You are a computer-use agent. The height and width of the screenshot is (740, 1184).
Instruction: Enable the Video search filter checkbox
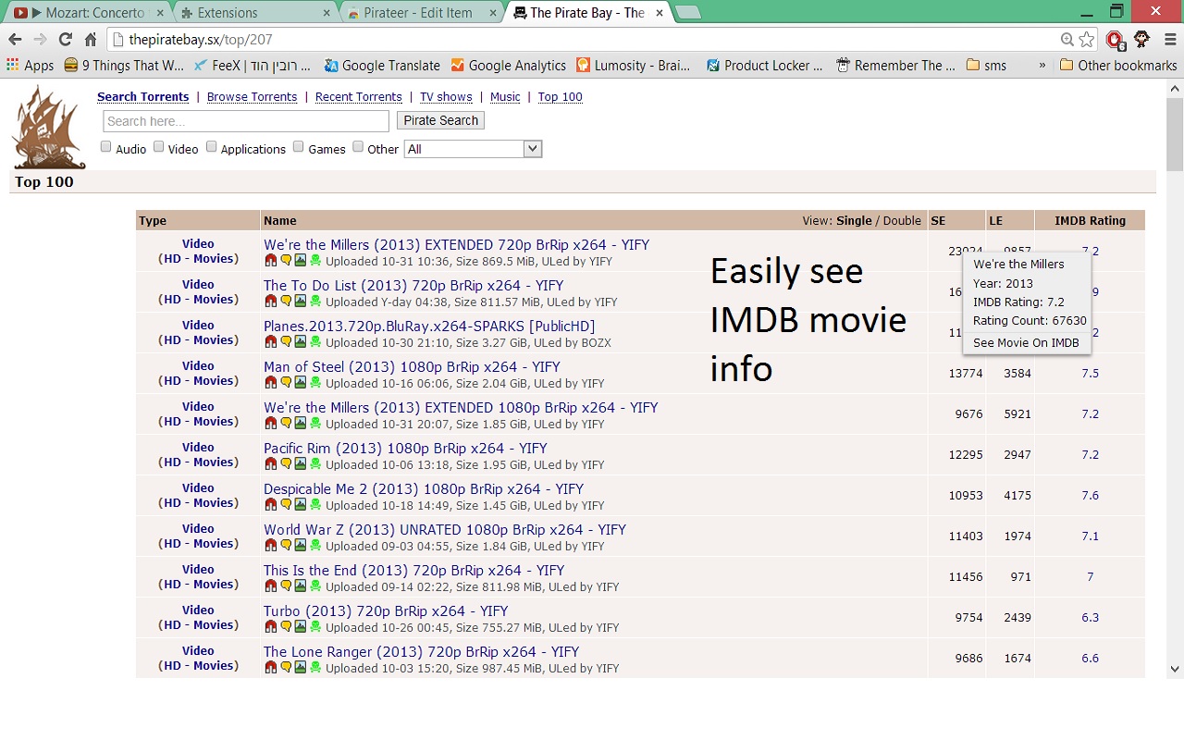(159, 147)
